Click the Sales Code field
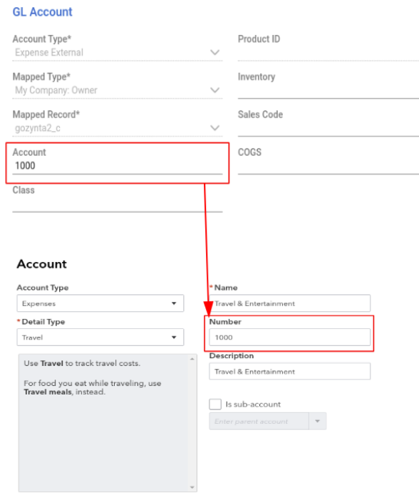Viewport: 419px width, 502px height. (x=329, y=128)
